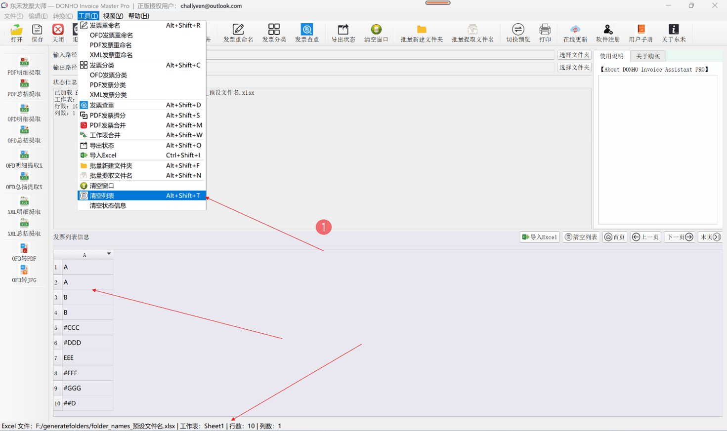This screenshot has width=727, height=431.
Task: Open the 转换(C) menu
Action: pyautogui.click(x=63, y=16)
